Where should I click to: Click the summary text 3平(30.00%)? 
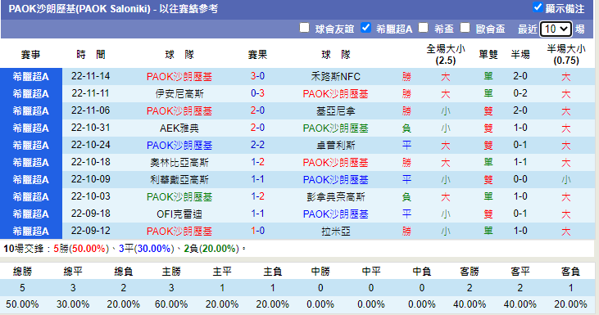coord(147,249)
